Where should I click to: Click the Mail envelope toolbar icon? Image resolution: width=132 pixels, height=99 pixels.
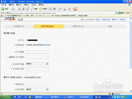point(60,9)
